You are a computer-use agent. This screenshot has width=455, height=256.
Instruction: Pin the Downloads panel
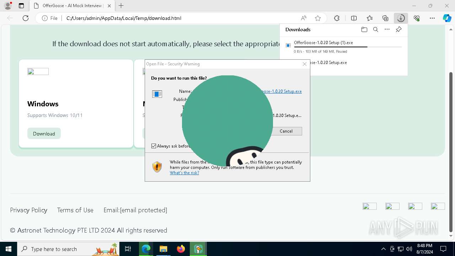tap(398, 30)
